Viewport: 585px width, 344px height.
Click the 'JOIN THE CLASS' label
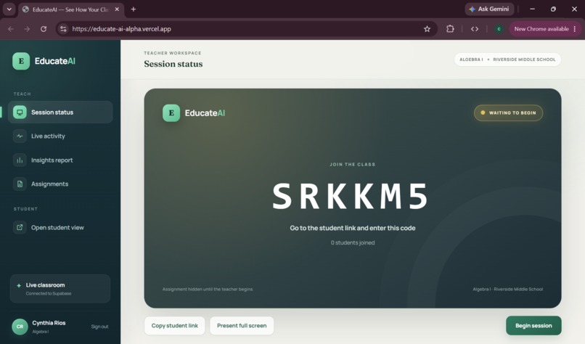point(353,164)
